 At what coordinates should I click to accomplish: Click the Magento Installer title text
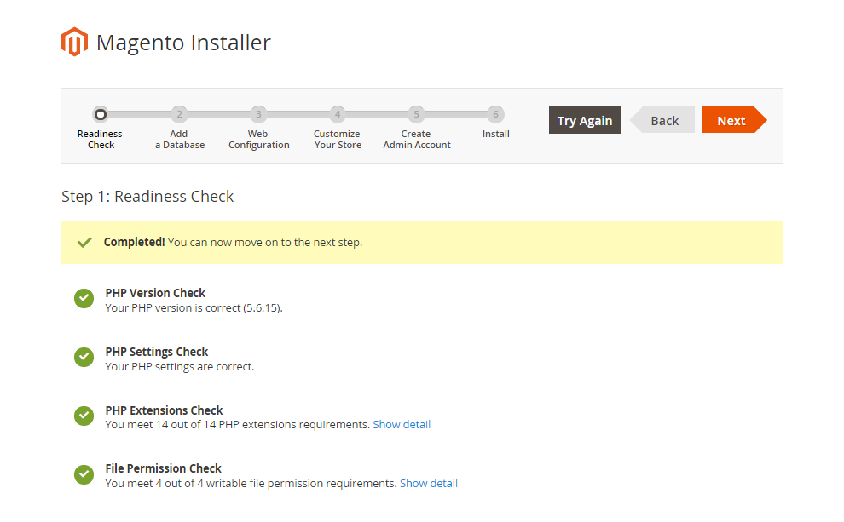[183, 43]
